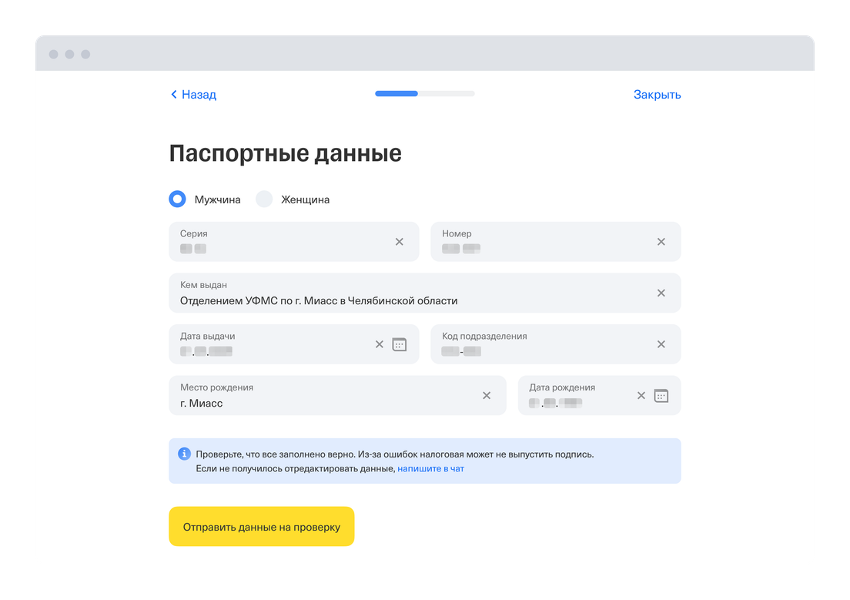Viewport: 850px width, 600px height.
Task: Open calendar picker for Дата выдачи
Action: [x=400, y=344]
